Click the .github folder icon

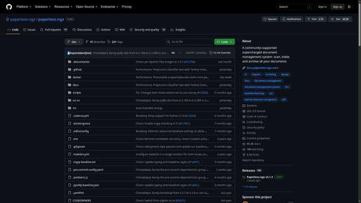[x=69, y=69]
